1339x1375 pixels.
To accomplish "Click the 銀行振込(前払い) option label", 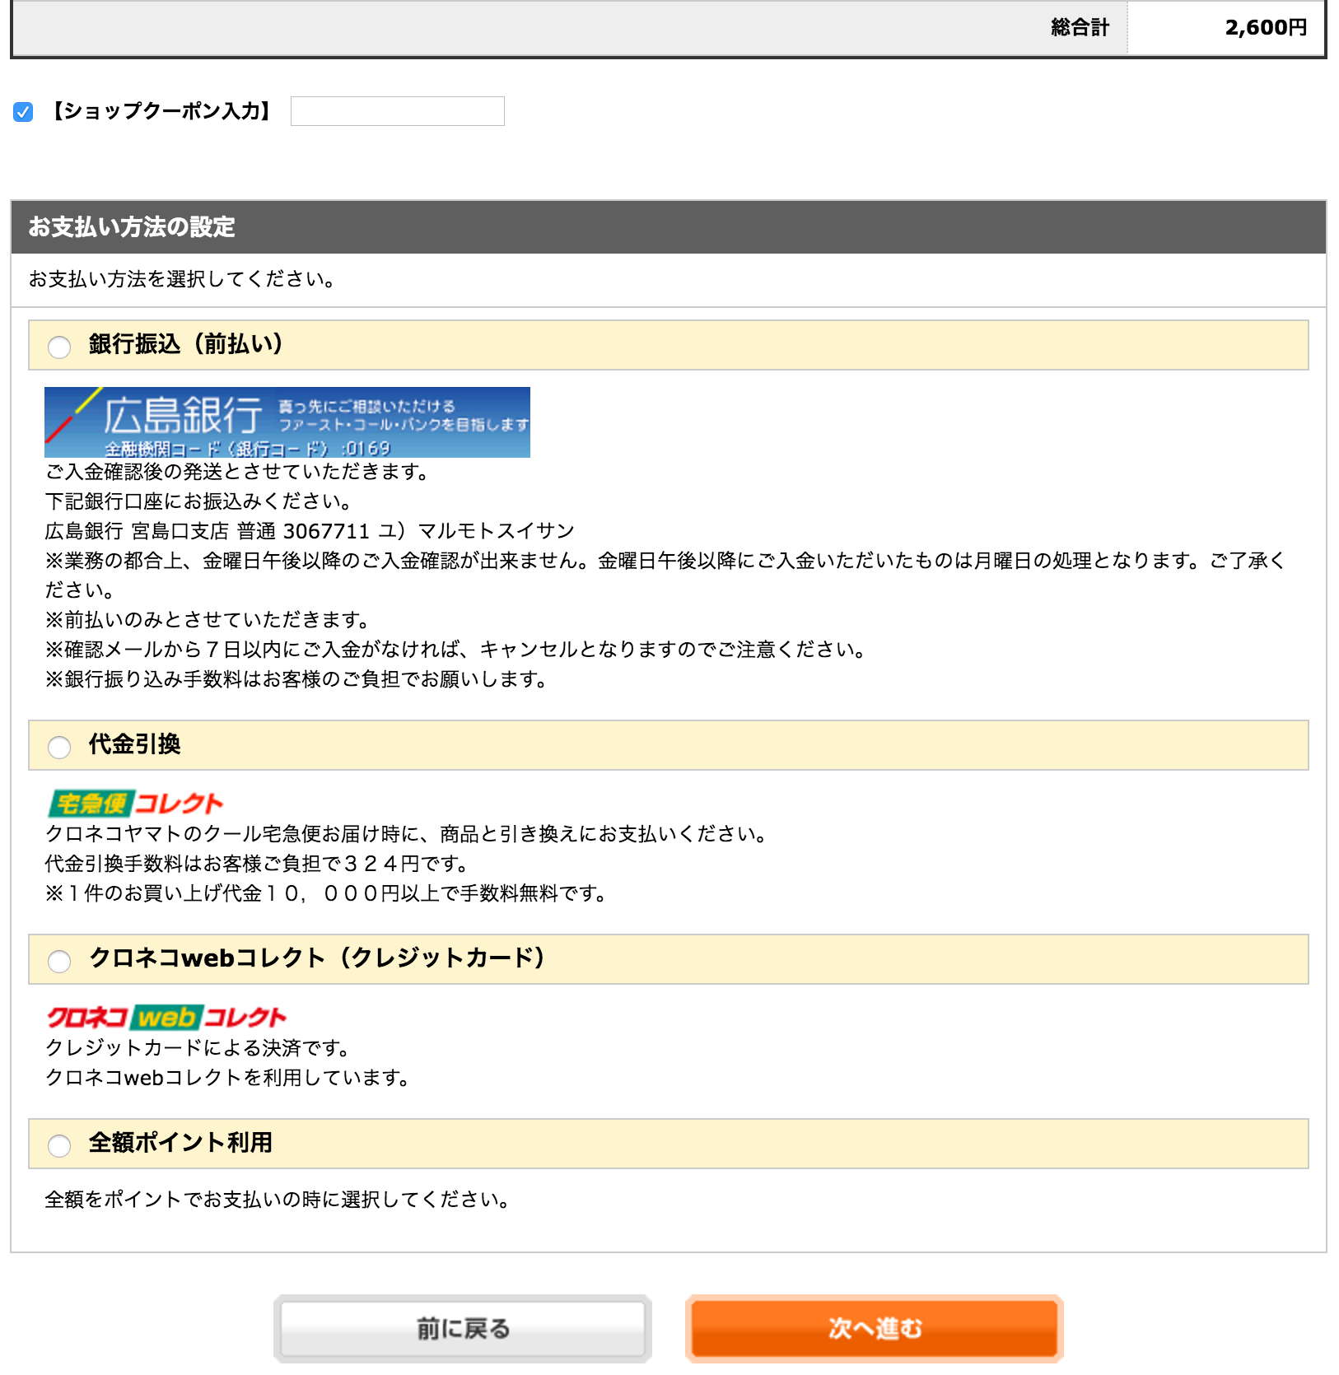I will [x=186, y=344].
